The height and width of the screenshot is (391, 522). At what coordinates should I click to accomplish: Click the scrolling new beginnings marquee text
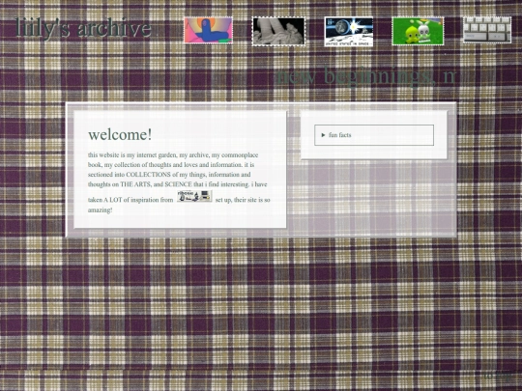[x=365, y=76]
